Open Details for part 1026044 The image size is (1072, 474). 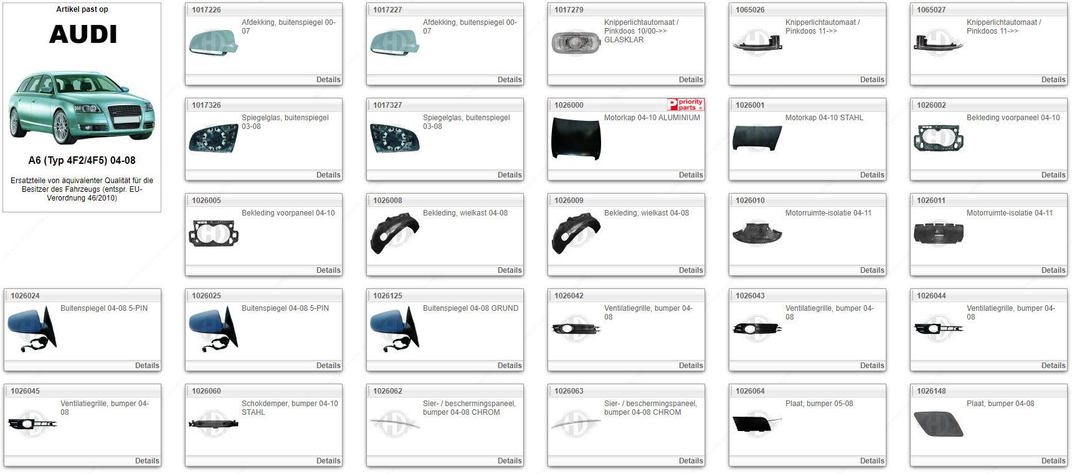pyautogui.click(x=1053, y=366)
